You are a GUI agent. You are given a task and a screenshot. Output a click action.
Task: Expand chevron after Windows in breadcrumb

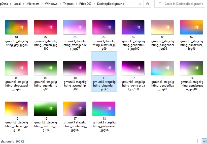(x=60, y=4)
